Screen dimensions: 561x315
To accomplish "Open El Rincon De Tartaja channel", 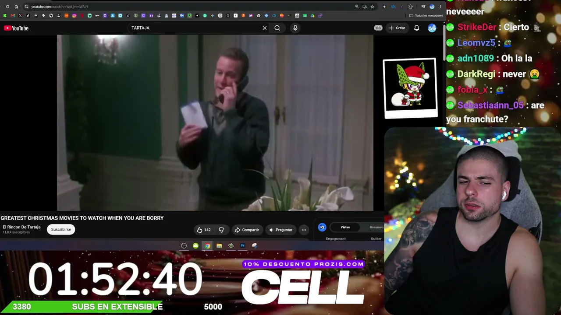I will [x=21, y=227].
